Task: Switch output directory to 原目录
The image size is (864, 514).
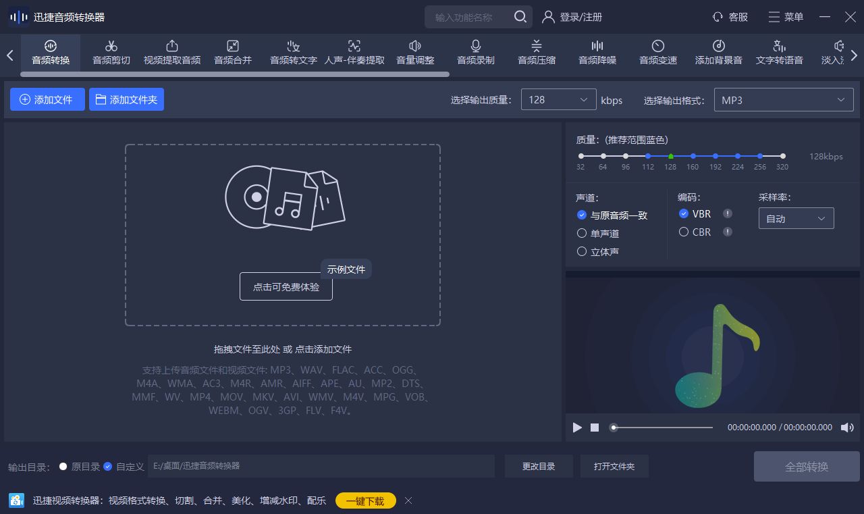Action: click(63, 466)
